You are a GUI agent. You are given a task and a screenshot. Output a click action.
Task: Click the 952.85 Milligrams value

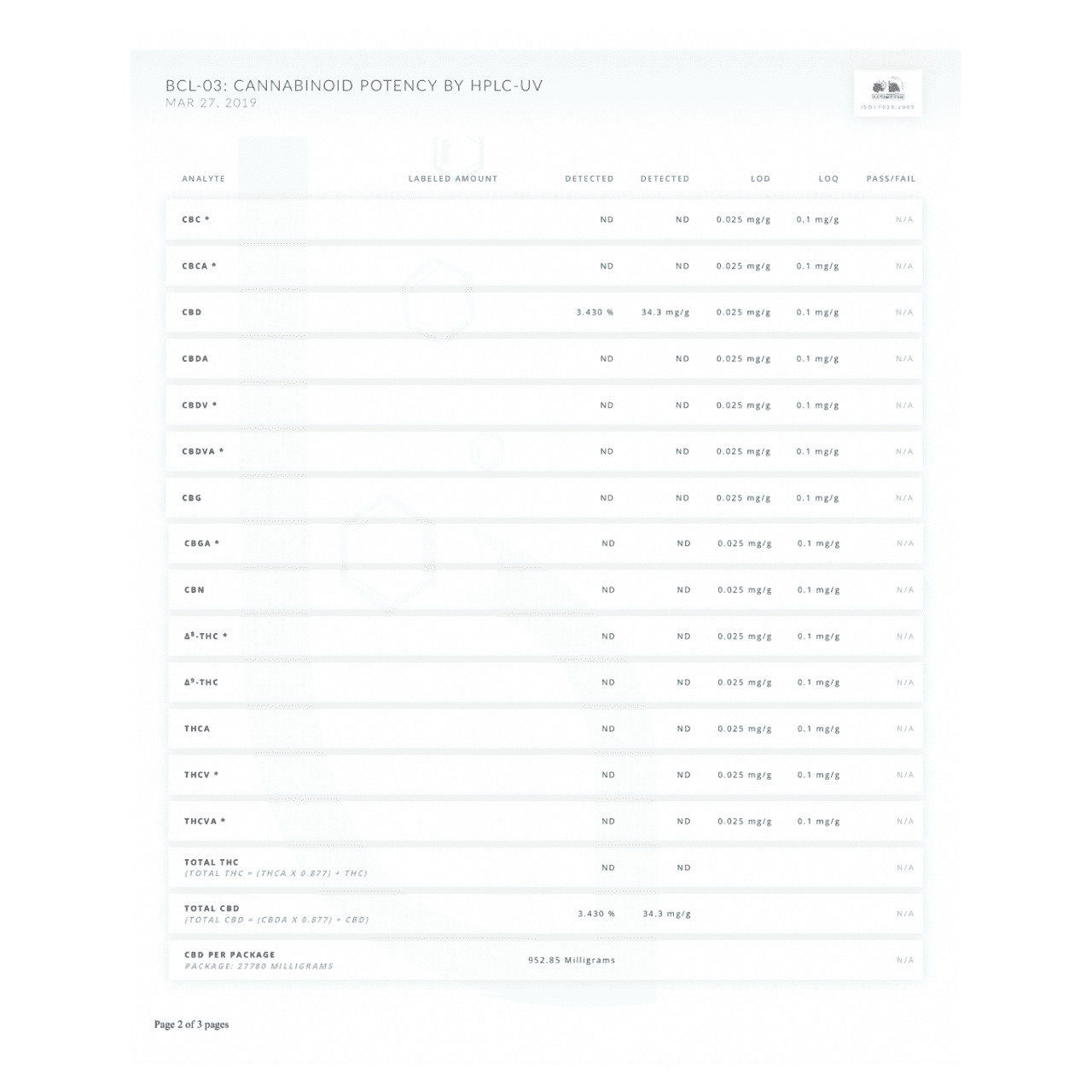pos(572,961)
